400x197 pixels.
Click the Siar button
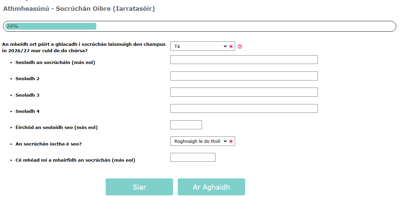tap(139, 187)
